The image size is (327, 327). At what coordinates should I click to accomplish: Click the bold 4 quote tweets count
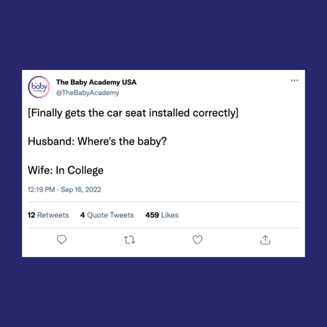point(83,215)
